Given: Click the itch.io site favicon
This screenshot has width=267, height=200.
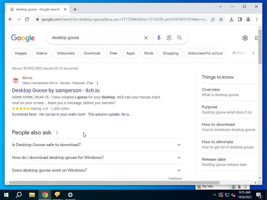Looking at the screenshot, I should coord(15,80).
